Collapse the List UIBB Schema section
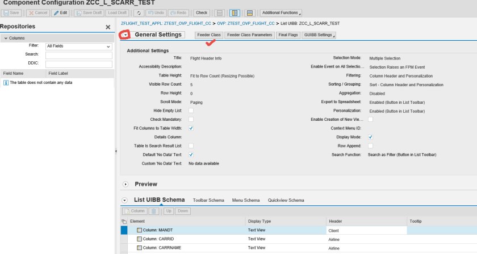This screenshot has width=477, height=254. click(x=124, y=200)
